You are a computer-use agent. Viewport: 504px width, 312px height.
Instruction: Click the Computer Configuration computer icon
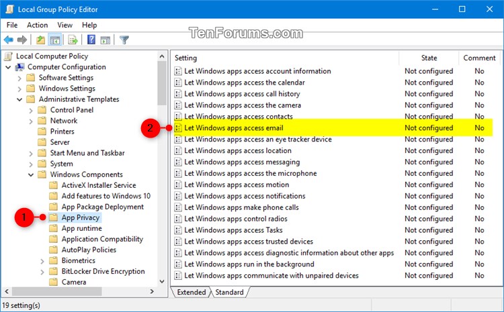click(20, 67)
